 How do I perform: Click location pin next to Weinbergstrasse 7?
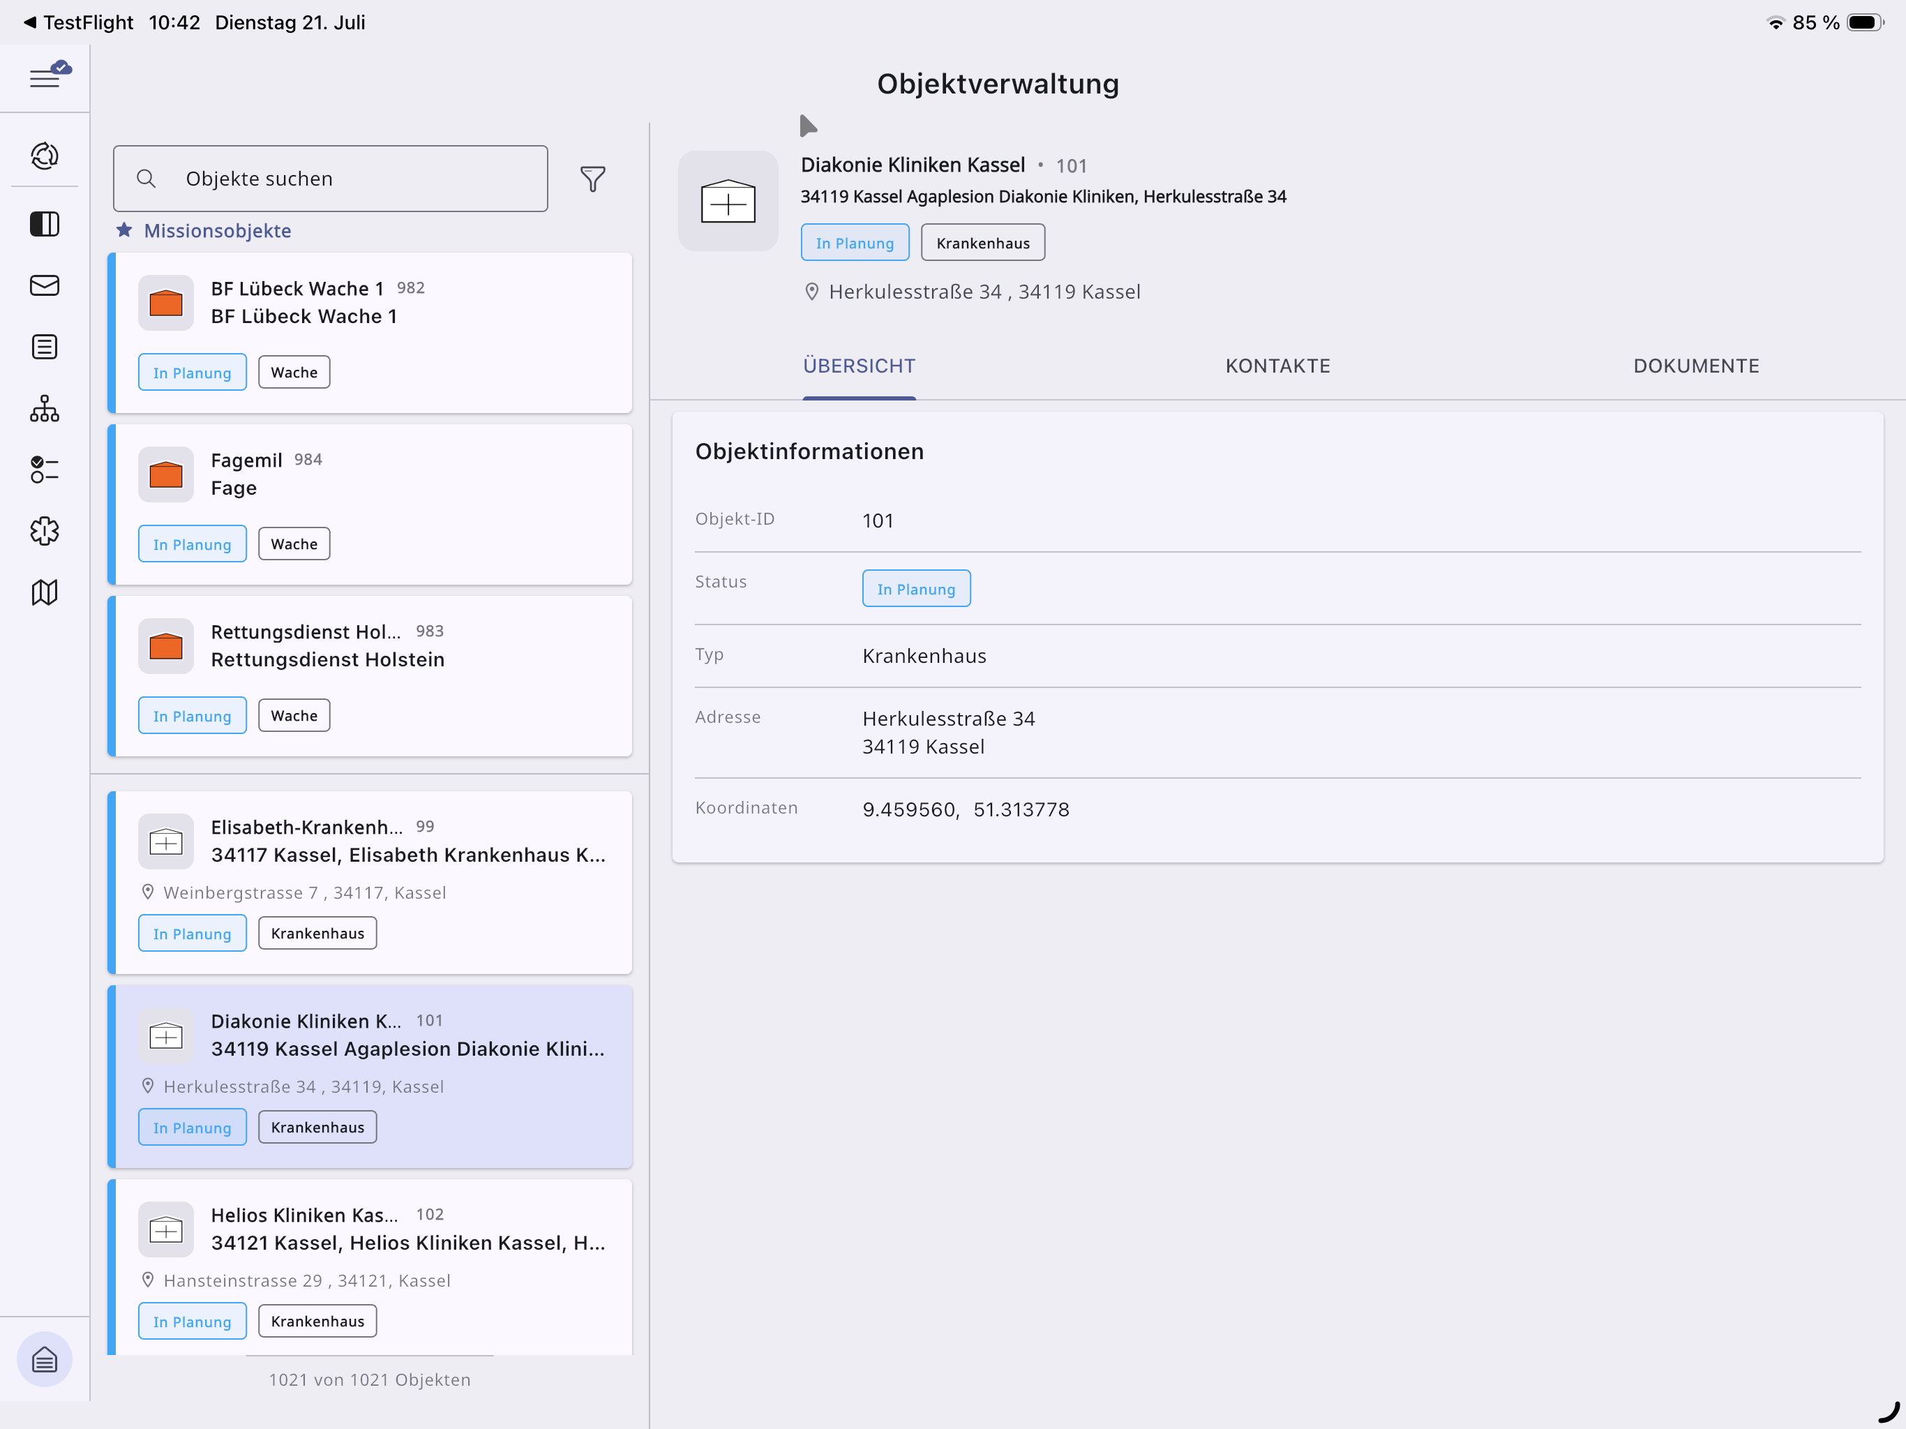pyautogui.click(x=147, y=892)
